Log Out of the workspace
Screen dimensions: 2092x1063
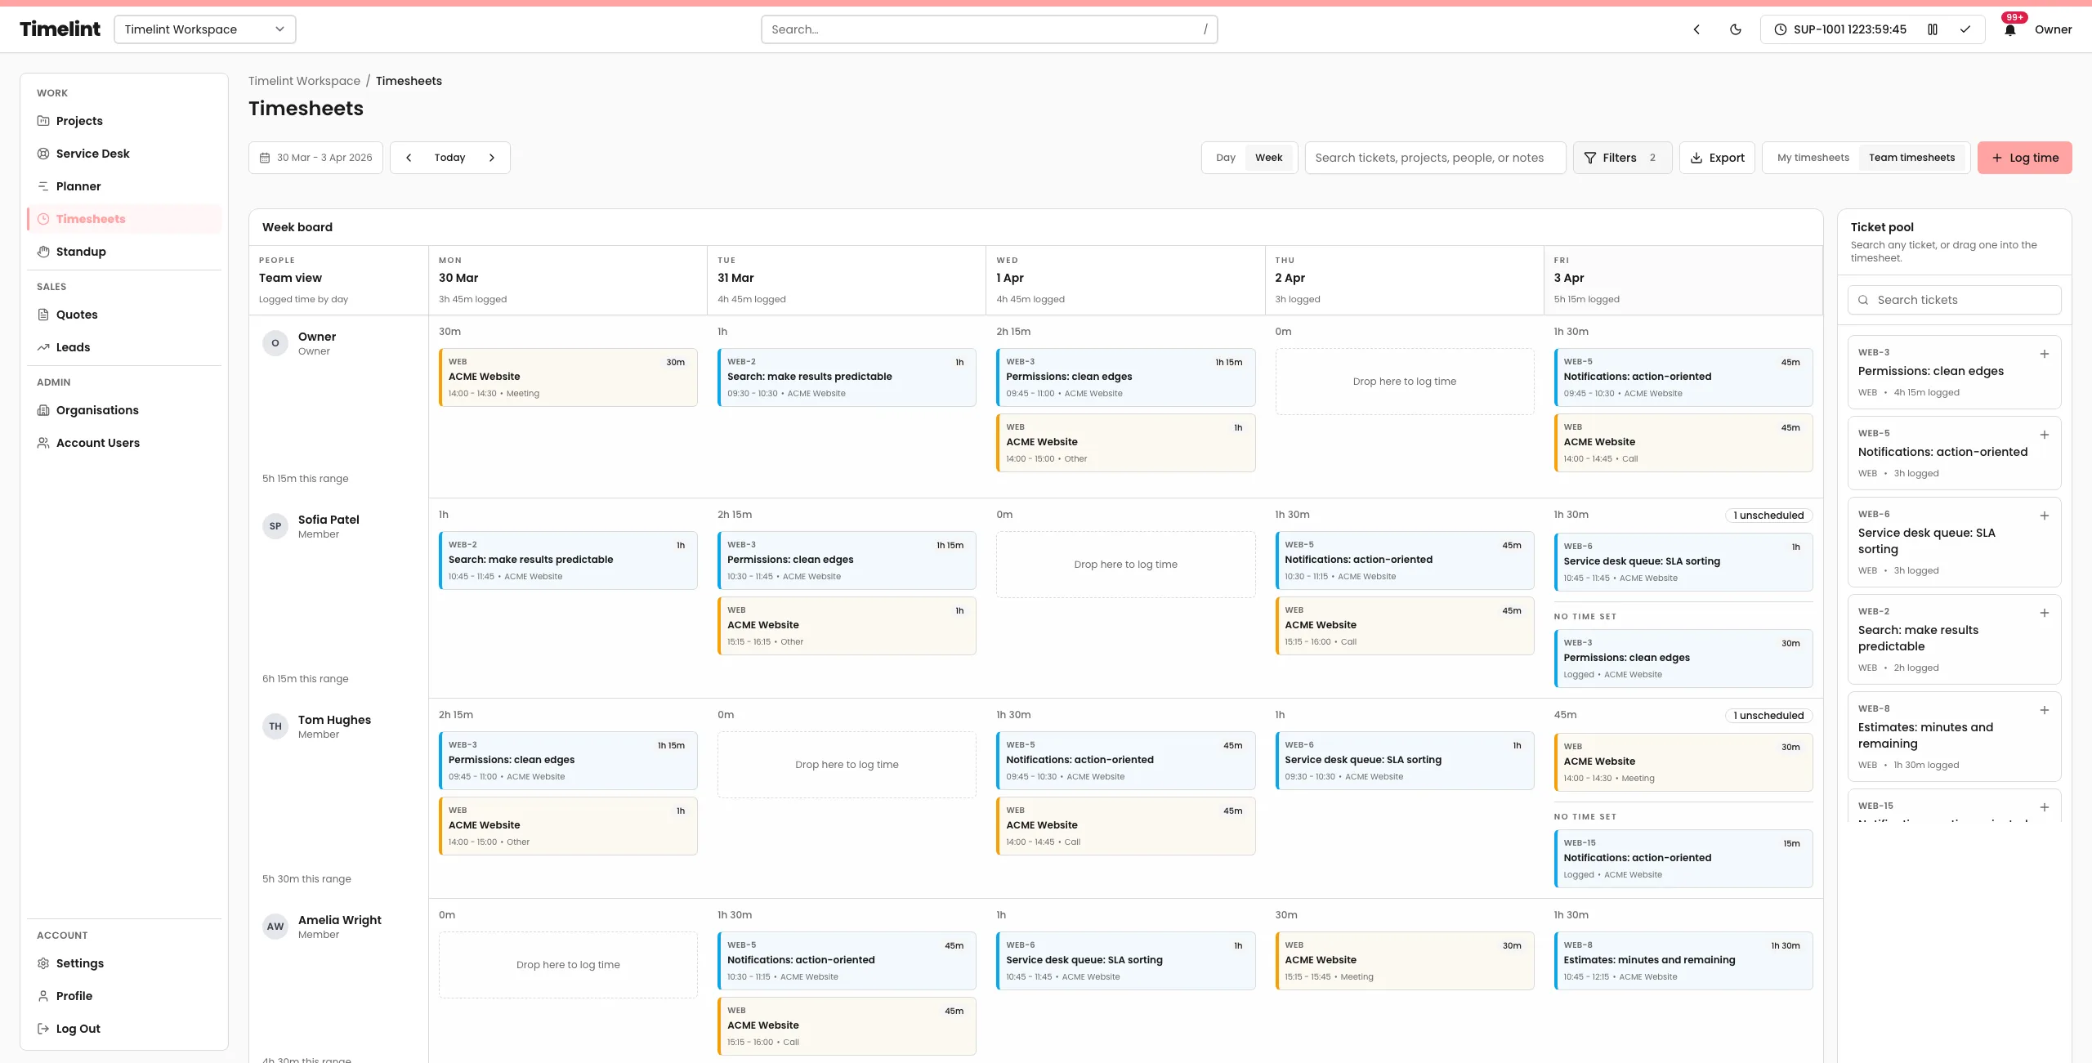tap(124, 1029)
